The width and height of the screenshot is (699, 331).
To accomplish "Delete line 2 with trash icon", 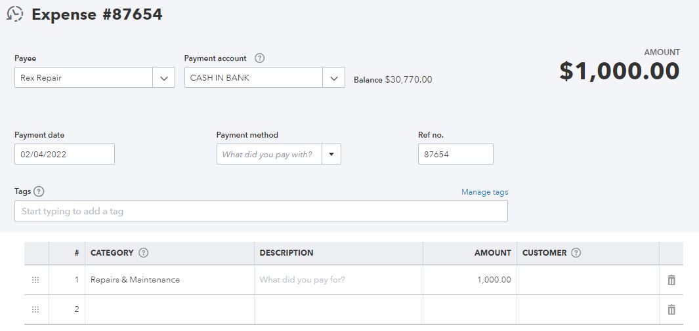I will 671,309.
